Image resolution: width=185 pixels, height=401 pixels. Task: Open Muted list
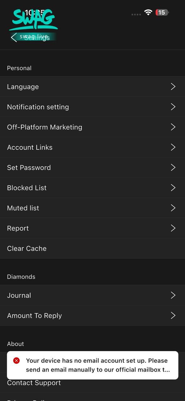coord(92,208)
